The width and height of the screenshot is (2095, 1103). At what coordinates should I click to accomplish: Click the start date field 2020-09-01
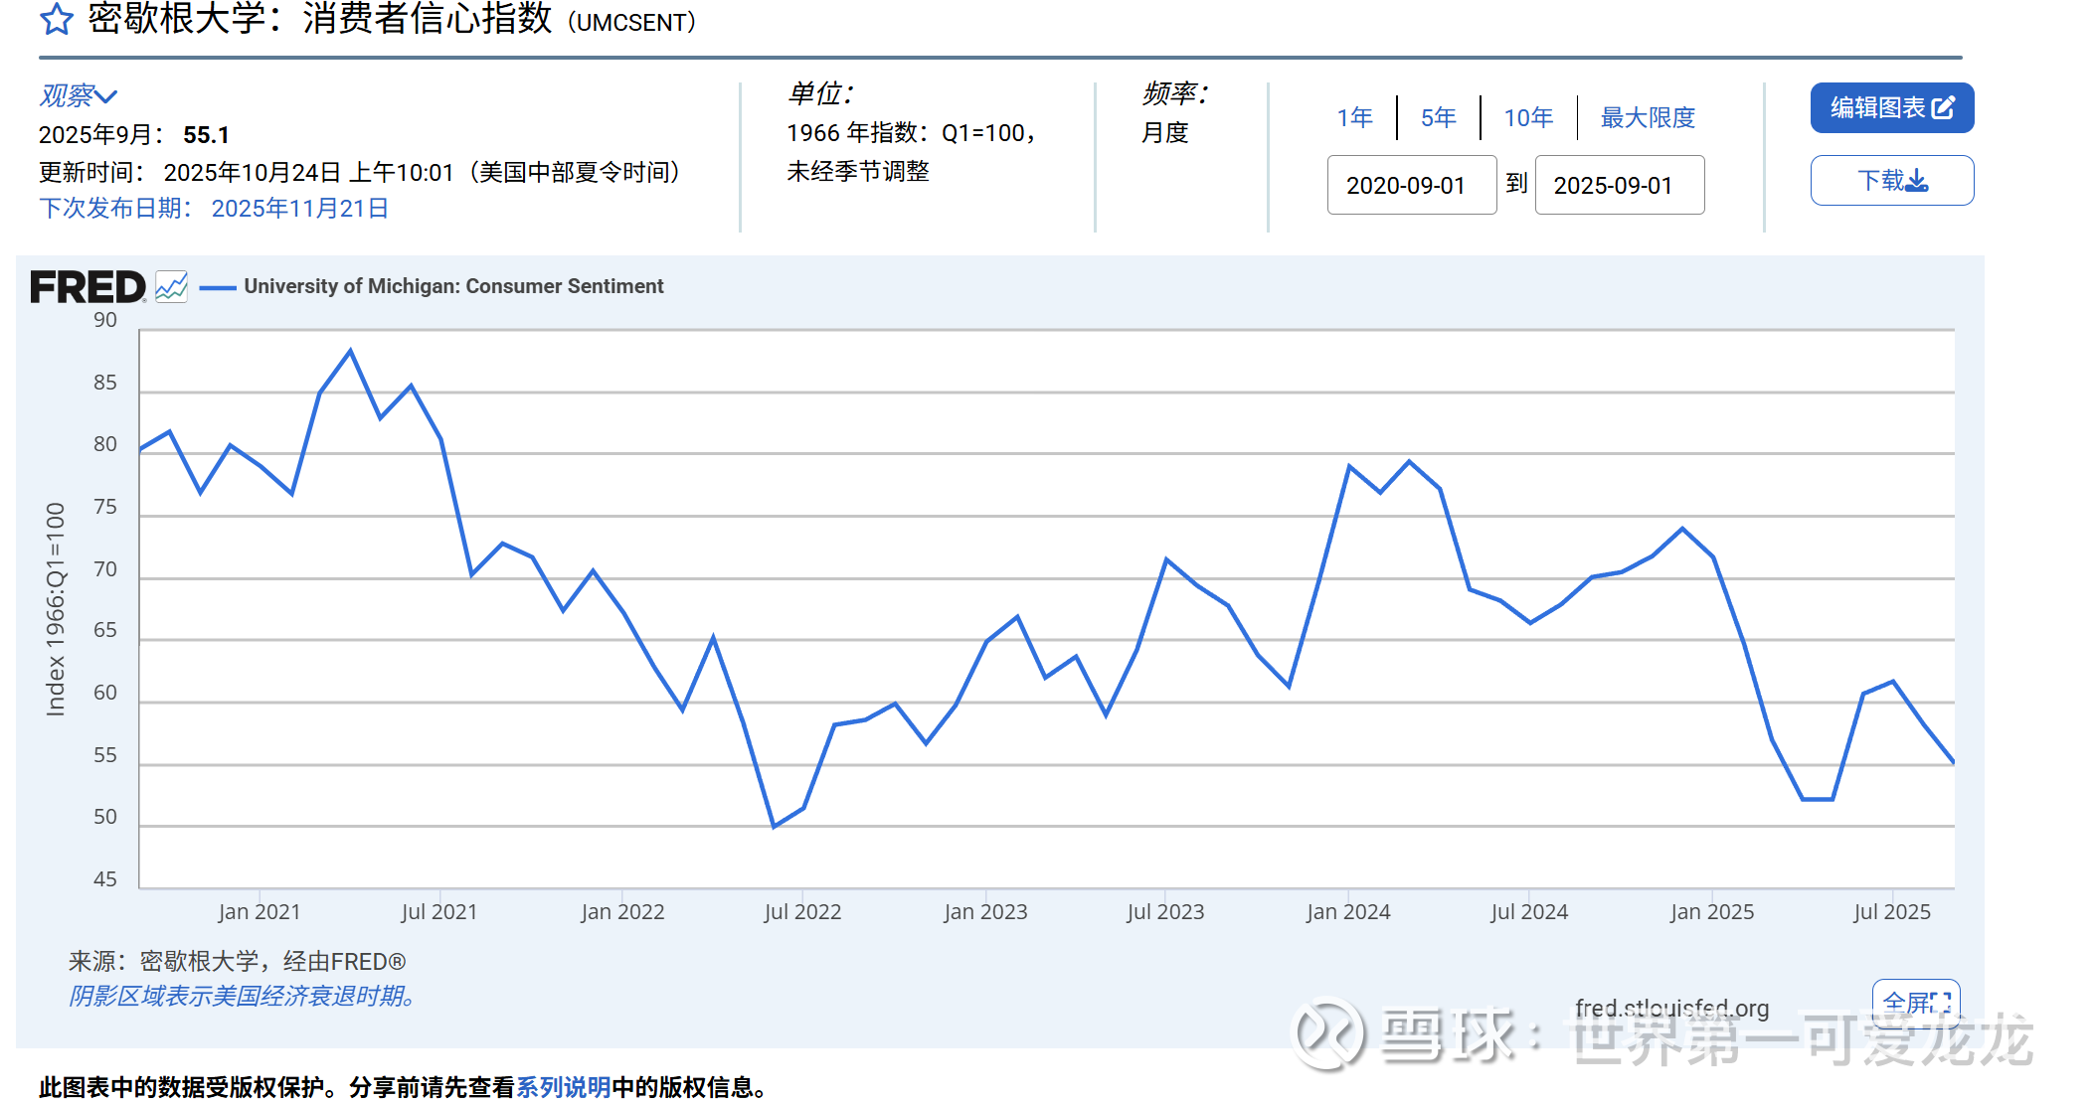pos(1411,186)
